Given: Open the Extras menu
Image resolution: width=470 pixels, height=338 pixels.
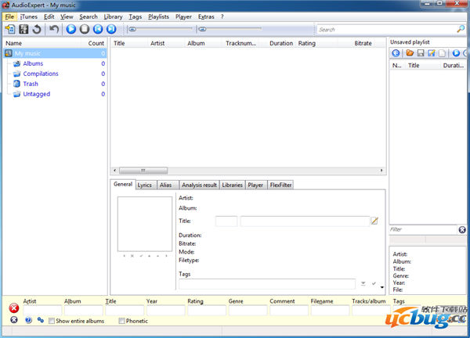Looking at the screenshot, I should pos(206,16).
